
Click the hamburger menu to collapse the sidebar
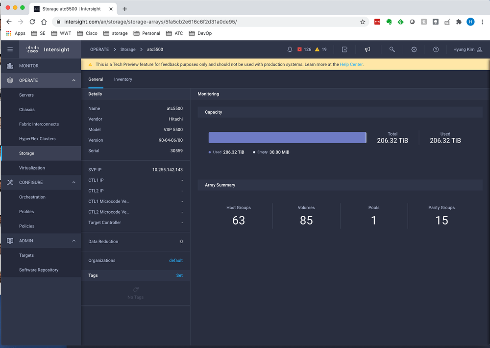pyautogui.click(x=10, y=49)
